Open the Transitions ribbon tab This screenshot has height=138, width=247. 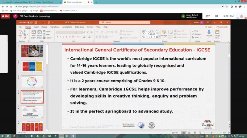tap(55, 27)
